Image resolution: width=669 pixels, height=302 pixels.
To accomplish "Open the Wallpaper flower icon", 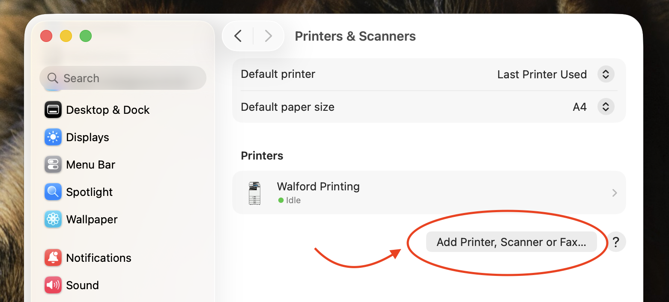I will coord(53,219).
